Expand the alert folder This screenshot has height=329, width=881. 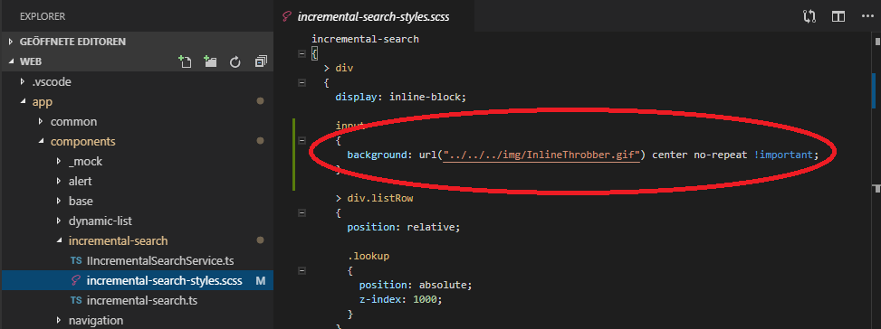tap(59, 182)
